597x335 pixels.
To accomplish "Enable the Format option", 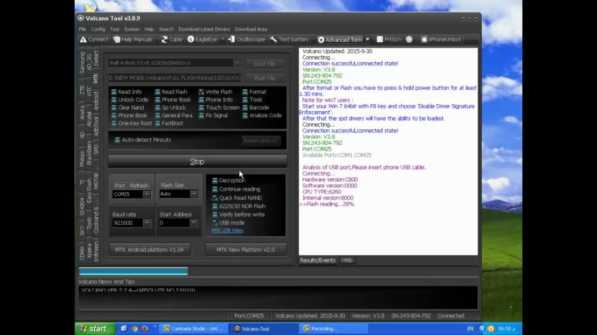I will click(245, 92).
